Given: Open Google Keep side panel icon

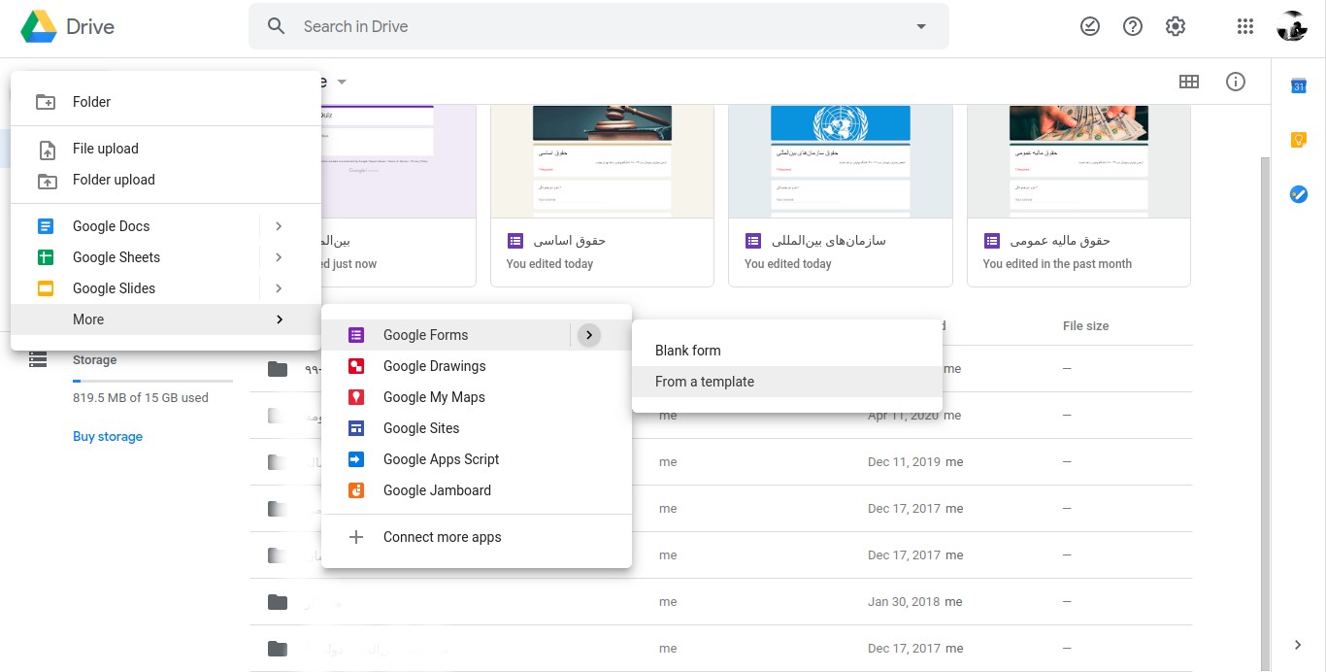Looking at the screenshot, I should pos(1299,141).
